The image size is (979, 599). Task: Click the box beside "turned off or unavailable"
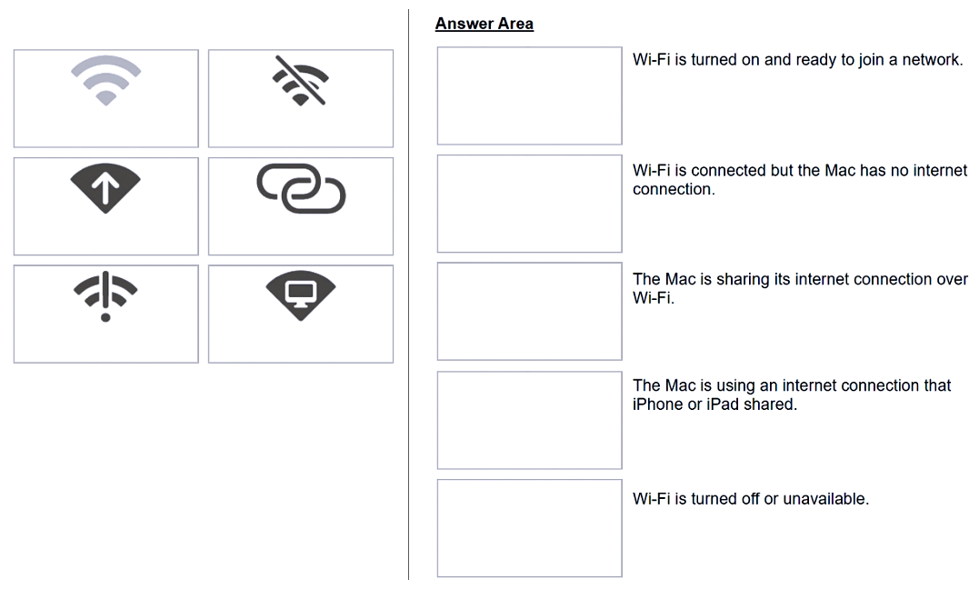(529, 528)
